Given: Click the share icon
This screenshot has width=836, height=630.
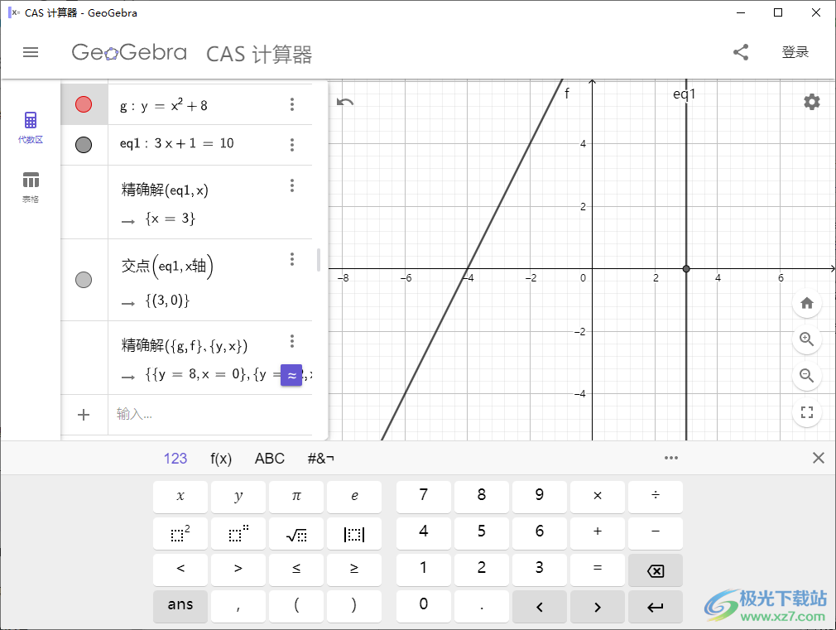Looking at the screenshot, I should pos(741,51).
